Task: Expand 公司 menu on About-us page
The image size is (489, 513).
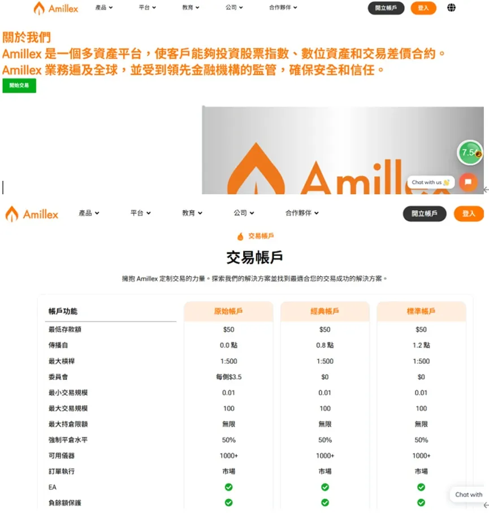Action: [234, 7]
